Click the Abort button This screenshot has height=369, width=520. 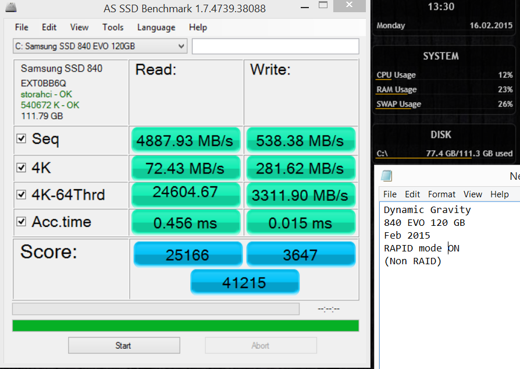click(x=261, y=346)
